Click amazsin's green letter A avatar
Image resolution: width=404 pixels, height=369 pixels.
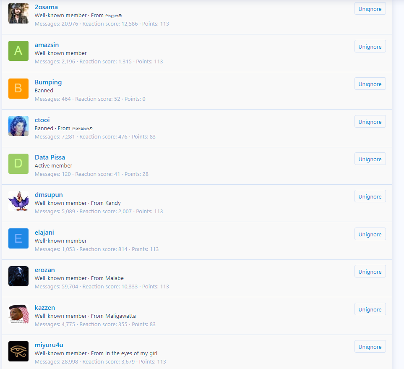[18, 51]
